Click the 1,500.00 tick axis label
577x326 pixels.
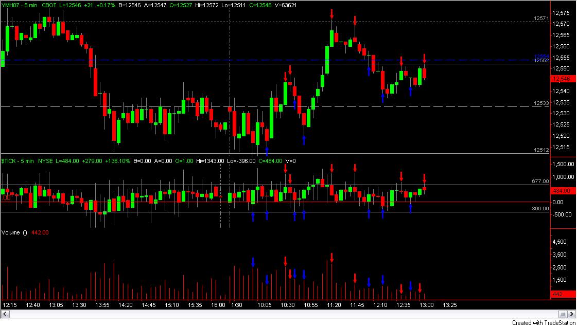[x=563, y=165]
